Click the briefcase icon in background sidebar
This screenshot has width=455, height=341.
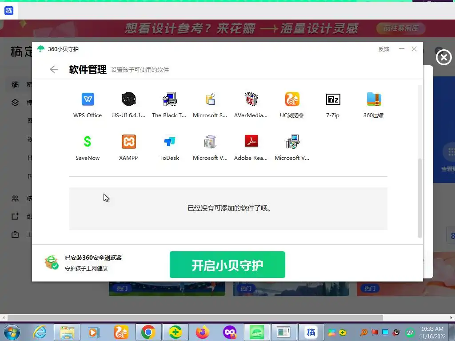(15, 234)
